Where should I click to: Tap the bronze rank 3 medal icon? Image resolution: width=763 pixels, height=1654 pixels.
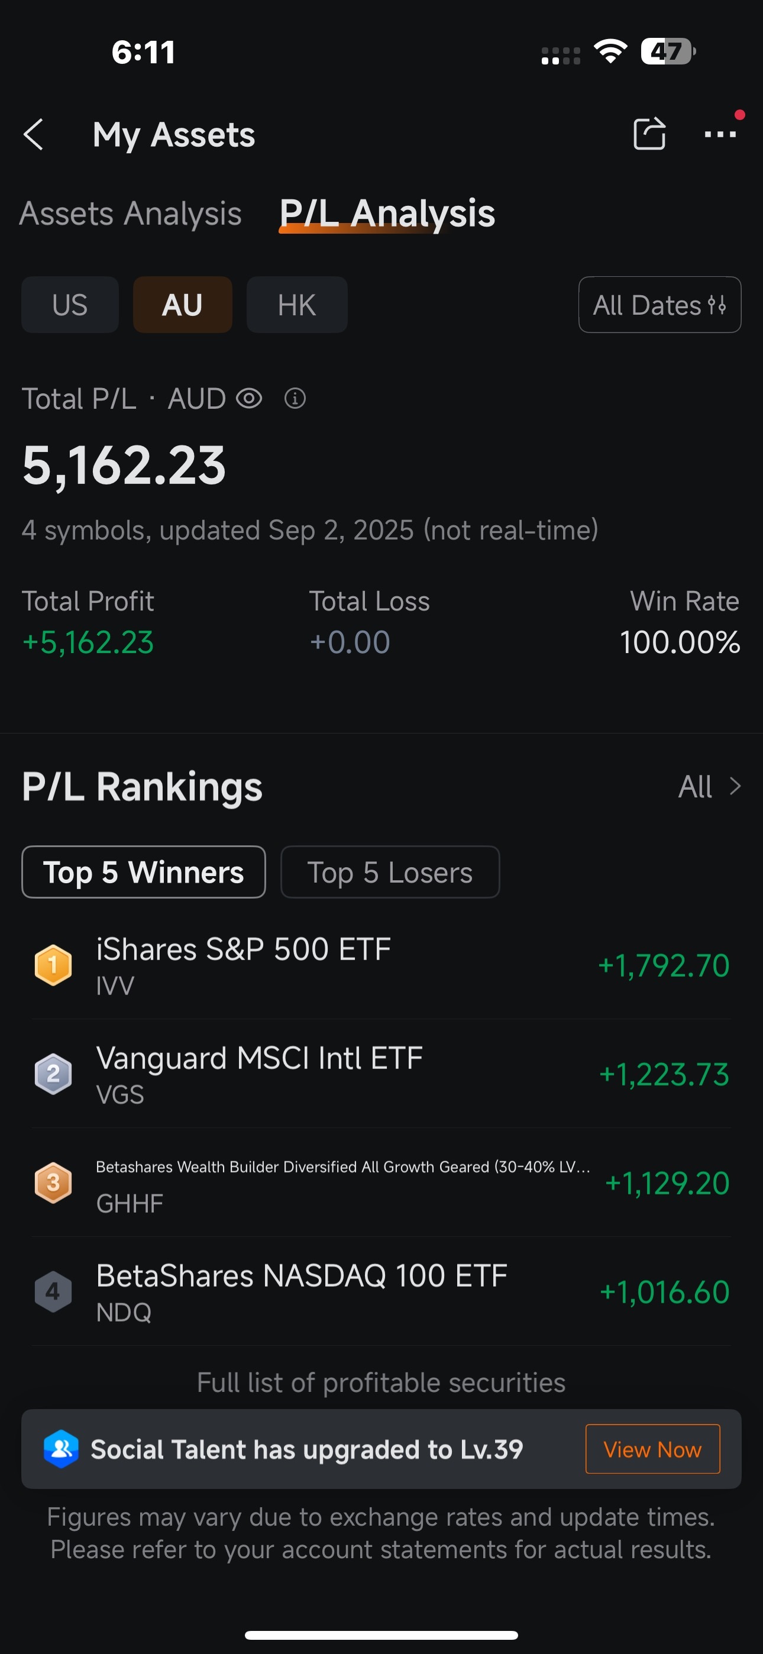(53, 1182)
